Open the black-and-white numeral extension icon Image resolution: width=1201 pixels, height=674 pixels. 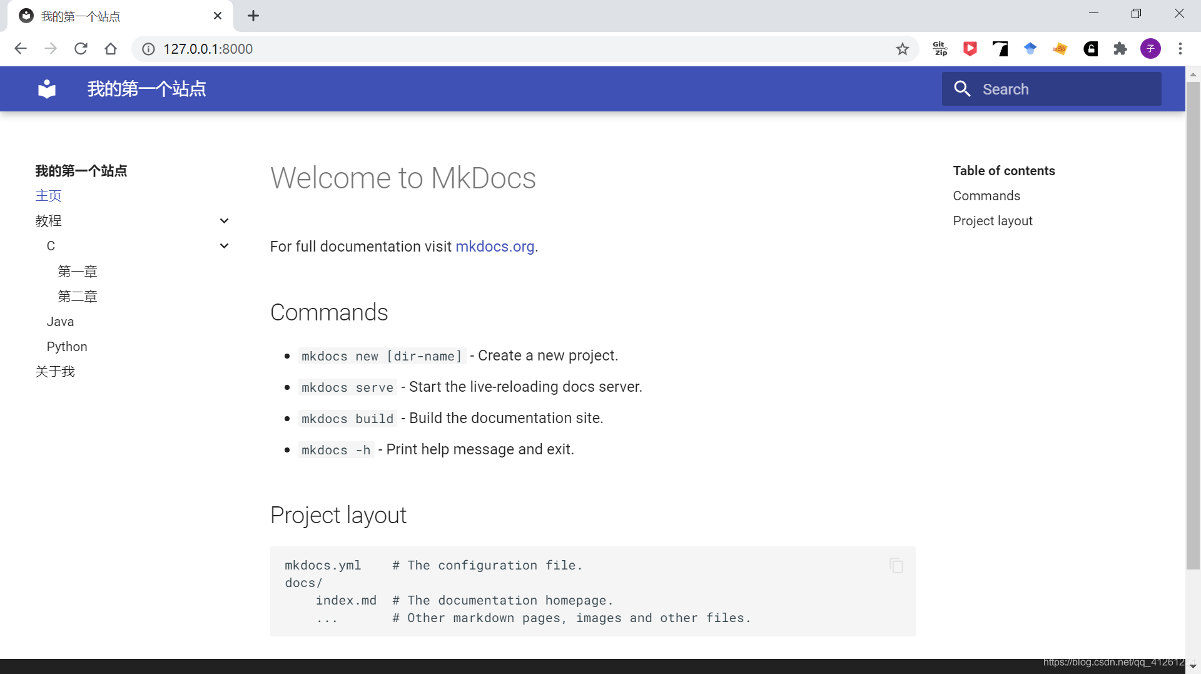(x=1000, y=49)
